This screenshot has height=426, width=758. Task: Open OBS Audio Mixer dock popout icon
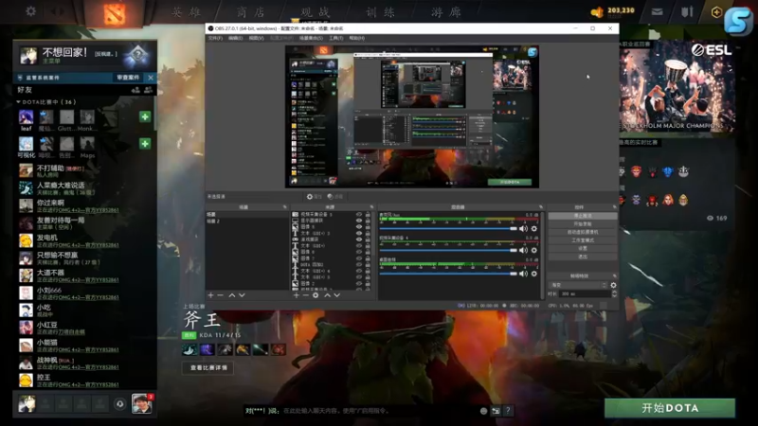tap(541, 207)
